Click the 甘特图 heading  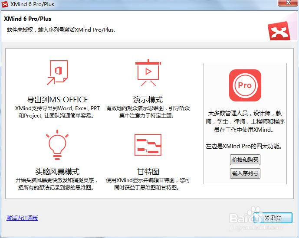pyautogui.click(x=148, y=172)
